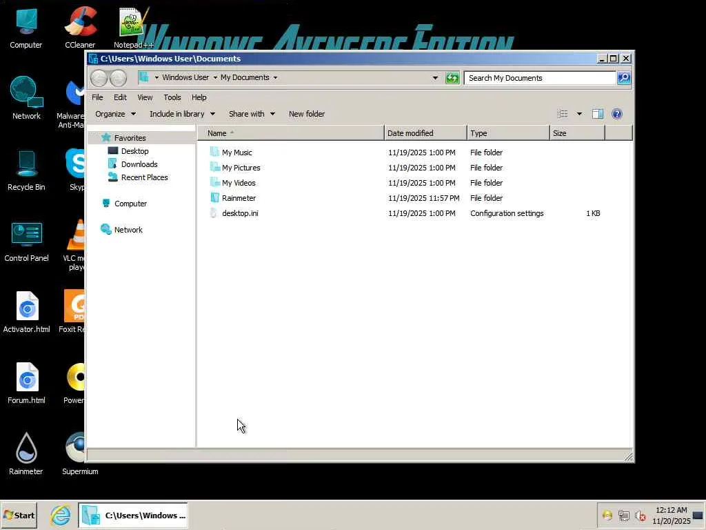Image resolution: width=706 pixels, height=530 pixels.
Task: Open the Network desktop icon
Action: click(26, 98)
